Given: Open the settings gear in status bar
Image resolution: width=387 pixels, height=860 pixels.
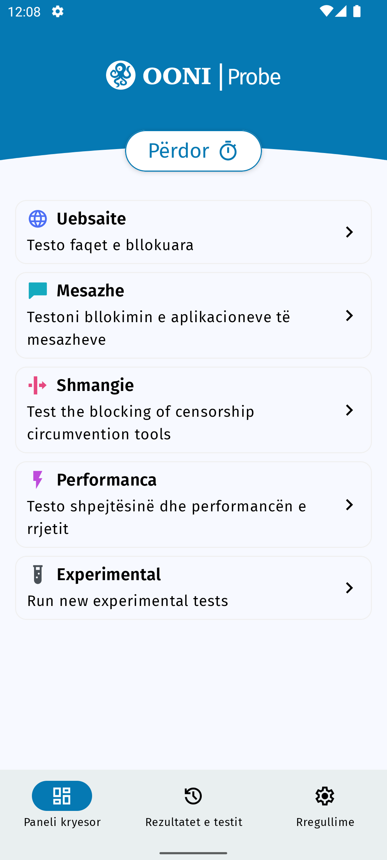Looking at the screenshot, I should click(58, 11).
